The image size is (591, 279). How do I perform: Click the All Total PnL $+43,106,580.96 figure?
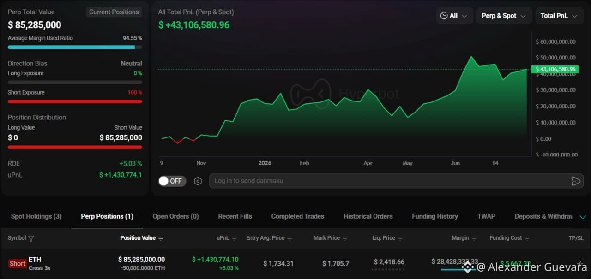click(194, 25)
